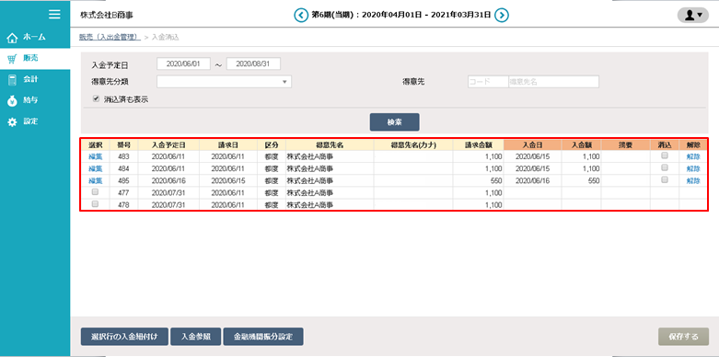The width and height of the screenshot is (719, 357).
Task: Click the 得意先 コード input field
Action: click(x=488, y=82)
